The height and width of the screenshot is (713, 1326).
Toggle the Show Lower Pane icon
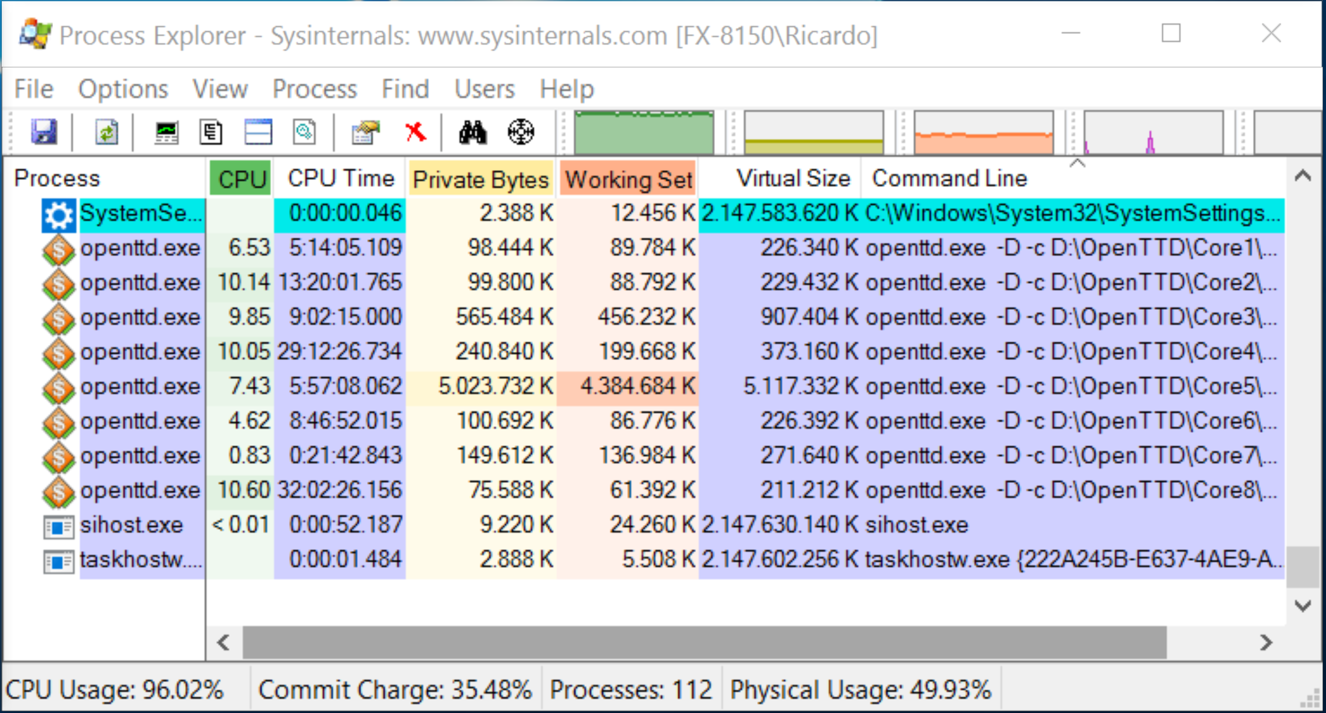[x=258, y=132]
